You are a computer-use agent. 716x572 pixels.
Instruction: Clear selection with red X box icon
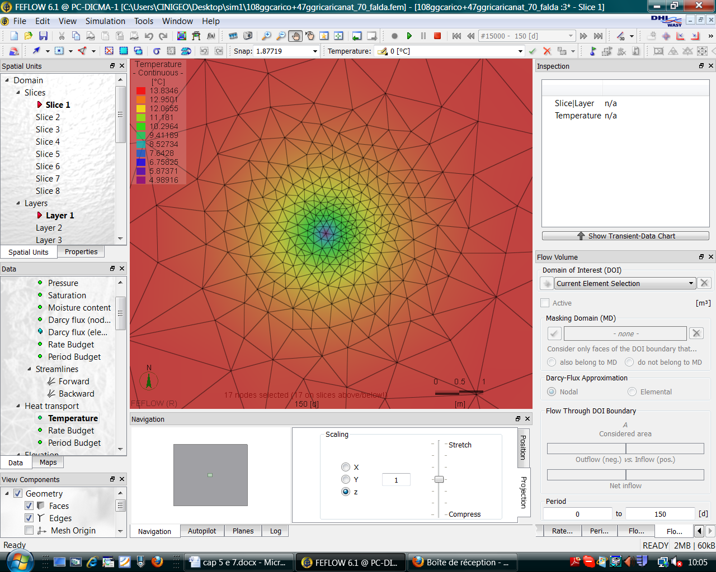pyautogui.click(x=109, y=51)
